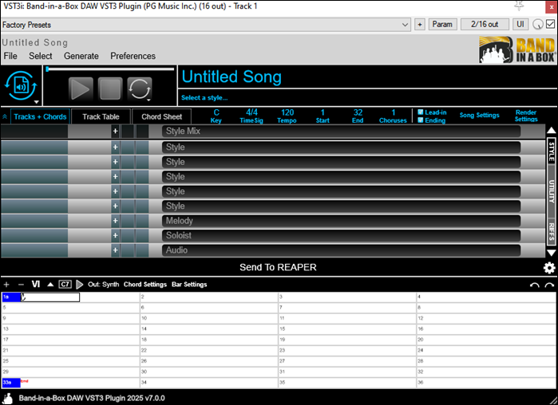The image size is (558, 405).
Task: Change the Start bar value
Action: [323, 112]
